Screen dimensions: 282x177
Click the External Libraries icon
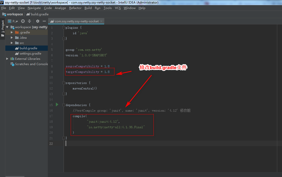coord(12,59)
